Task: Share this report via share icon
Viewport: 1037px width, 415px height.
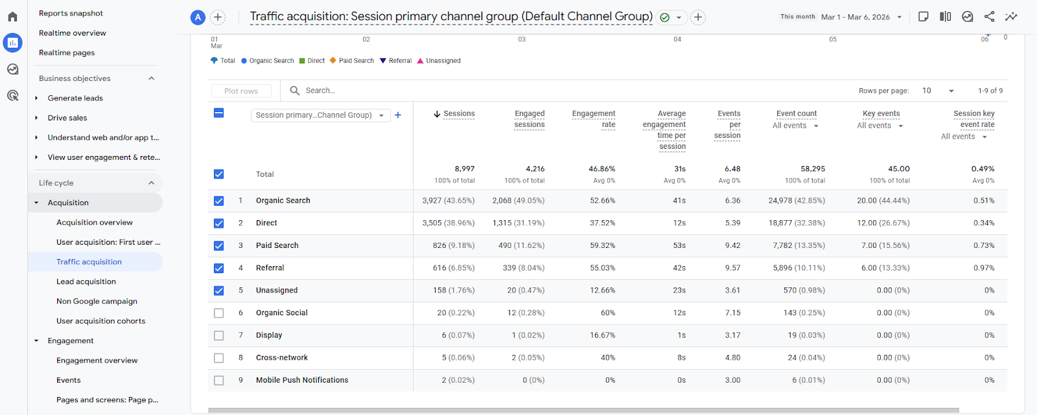Action: pos(989,17)
